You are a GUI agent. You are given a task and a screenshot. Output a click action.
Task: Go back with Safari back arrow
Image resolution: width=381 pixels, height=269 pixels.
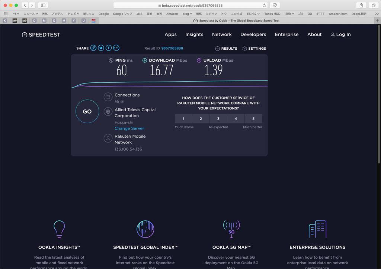click(25, 5)
